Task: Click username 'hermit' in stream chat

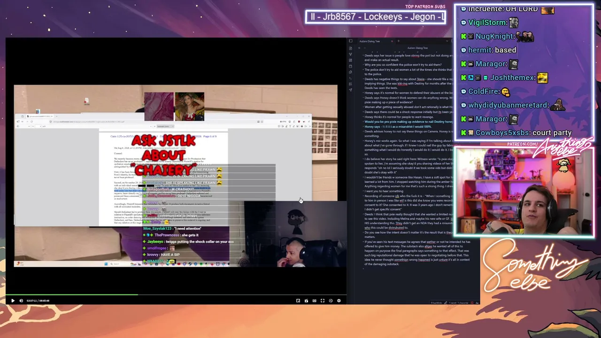Action: [x=480, y=50]
